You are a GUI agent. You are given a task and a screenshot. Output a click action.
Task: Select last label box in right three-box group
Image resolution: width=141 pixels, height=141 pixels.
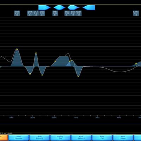coord(79,13)
